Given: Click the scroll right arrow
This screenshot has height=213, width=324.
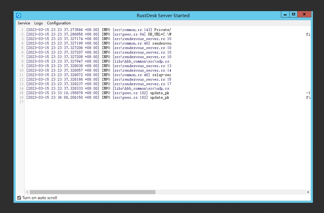Looking at the screenshot, I should coord(308,192).
